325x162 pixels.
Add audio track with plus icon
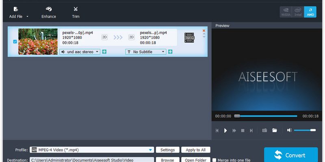tap(104, 52)
